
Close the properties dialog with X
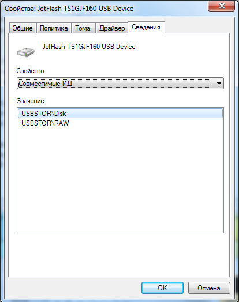coord(222,6)
